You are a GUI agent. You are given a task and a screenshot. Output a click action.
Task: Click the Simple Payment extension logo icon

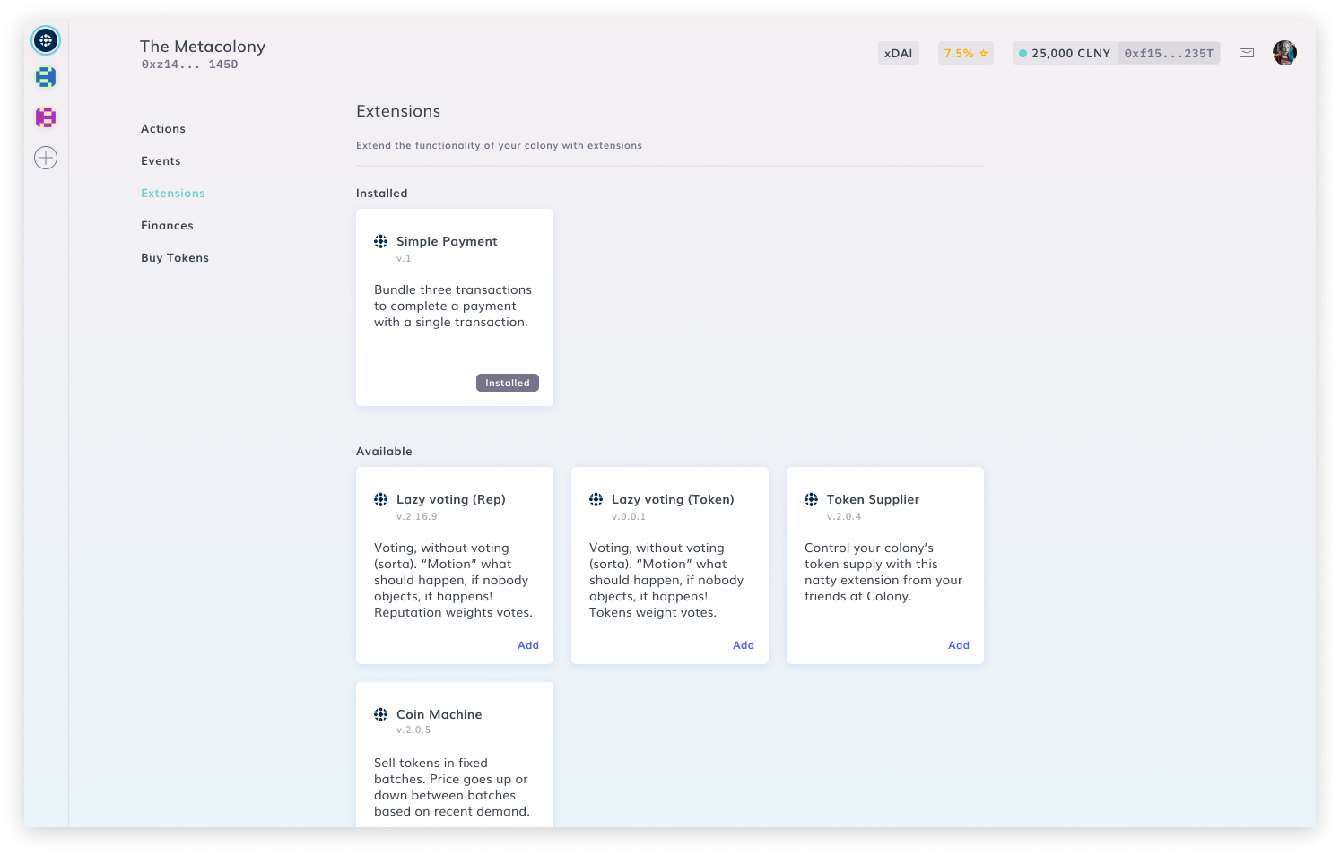381,241
